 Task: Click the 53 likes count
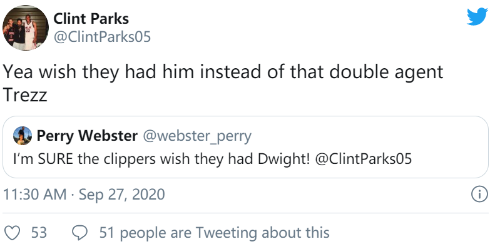(39, 233)
